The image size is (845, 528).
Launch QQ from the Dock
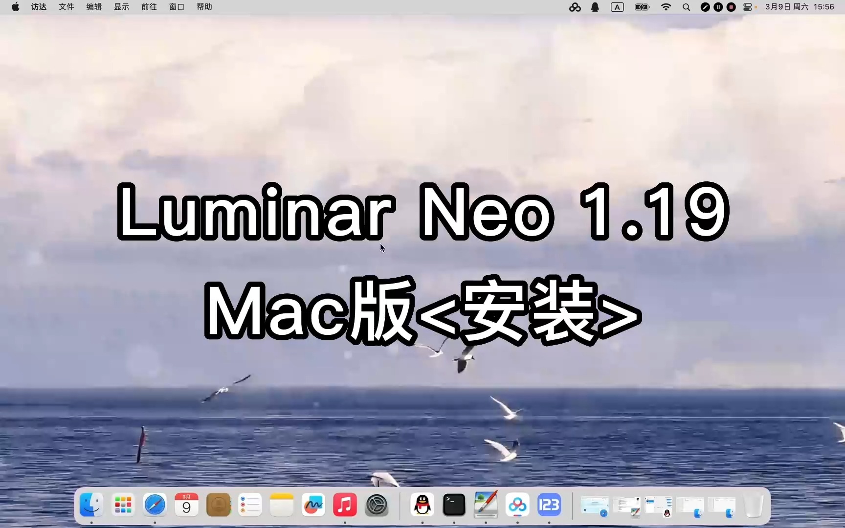click(x=422, y=505)
